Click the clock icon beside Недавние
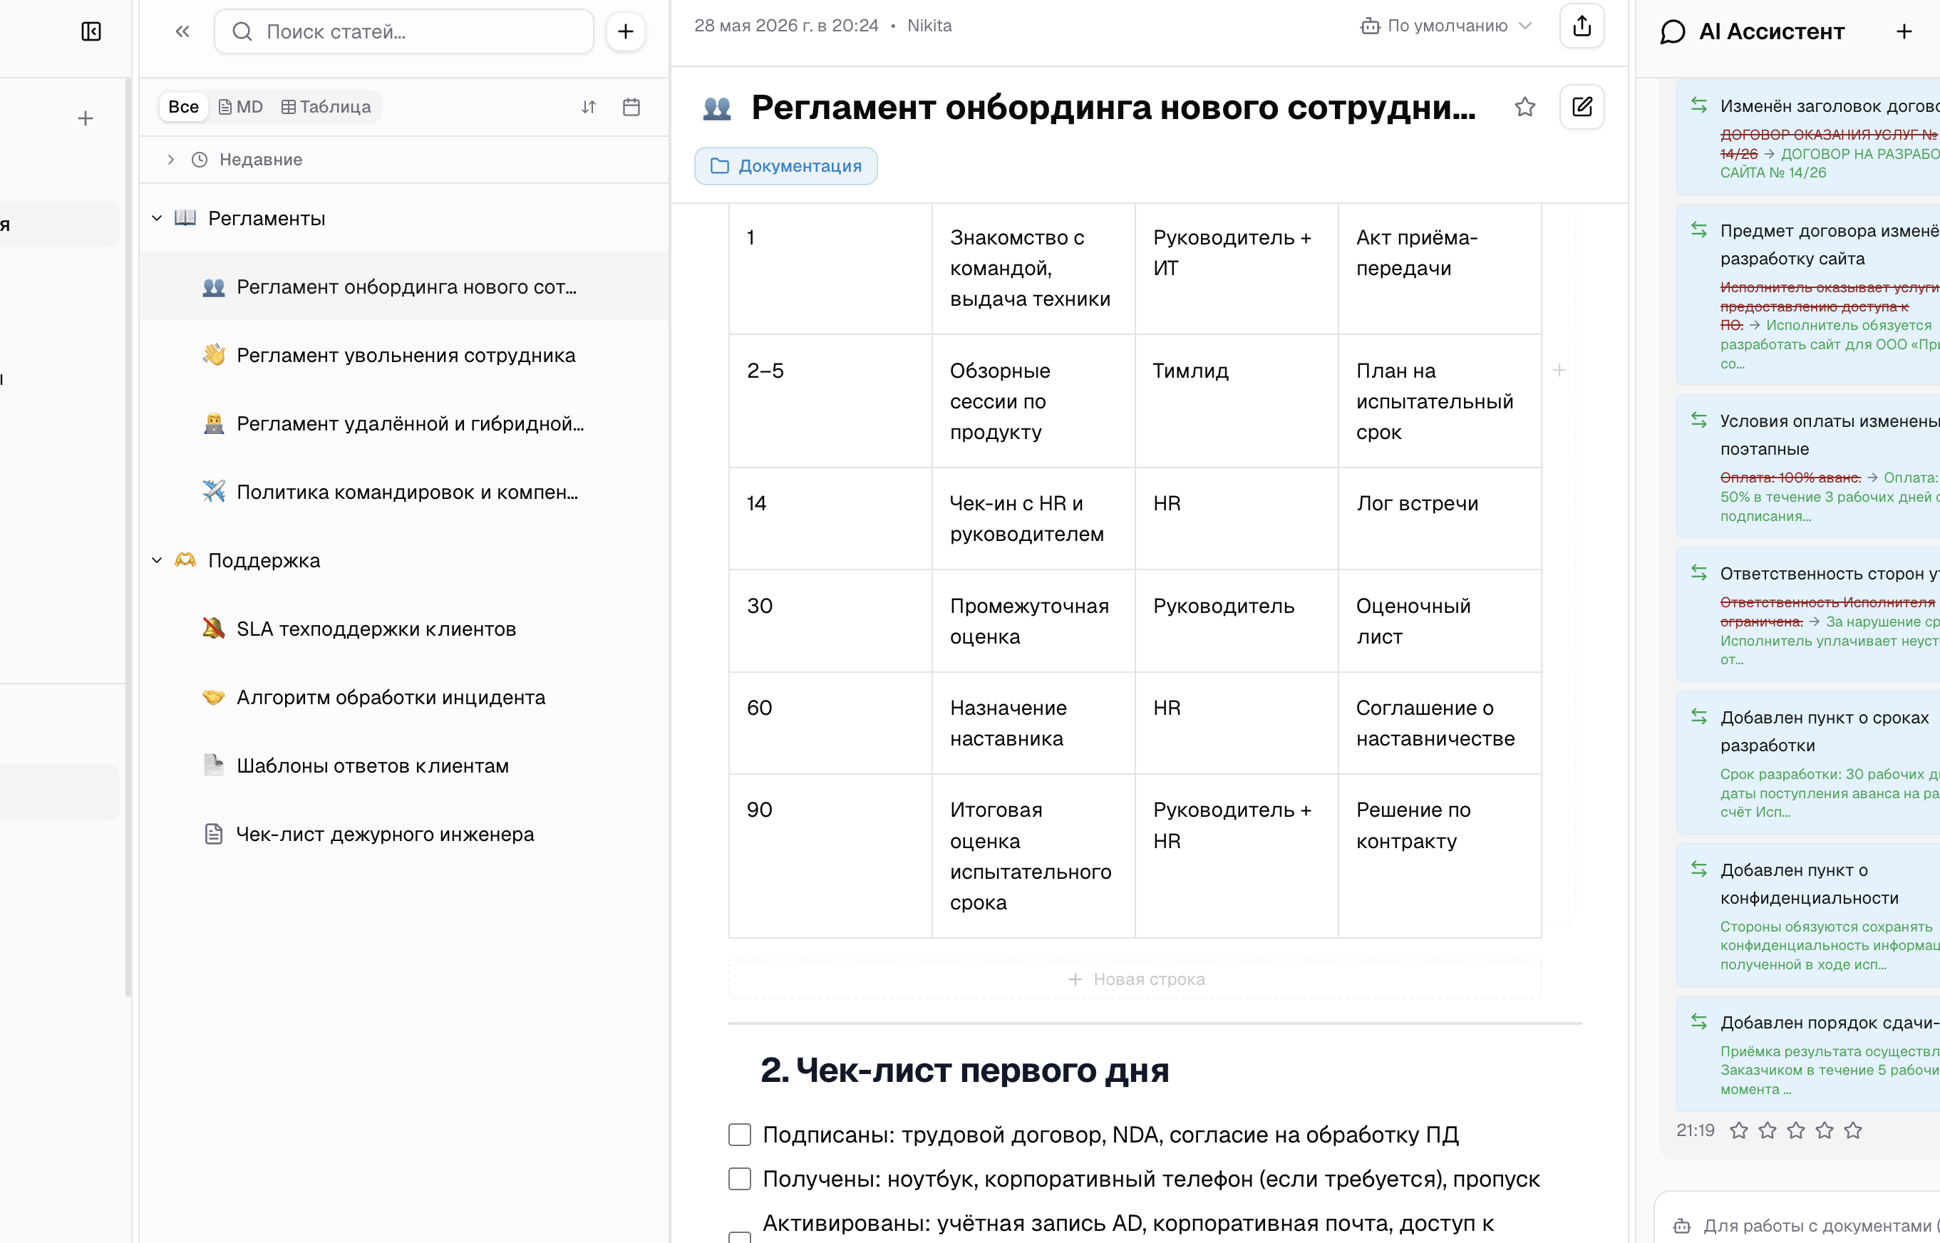 tap(200, 160)
